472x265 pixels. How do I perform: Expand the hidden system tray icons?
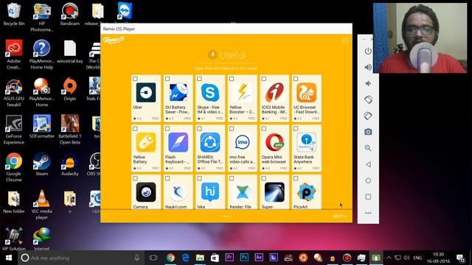(389, 258)
